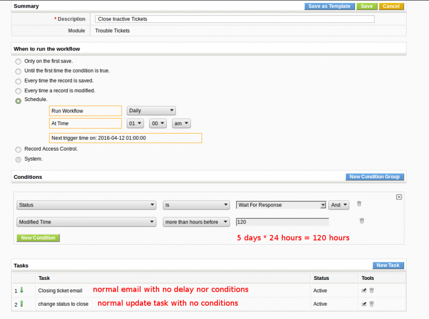Delete the Closing ticket email task
This screenshot has height=319, width=429.
tap(372, 290)
